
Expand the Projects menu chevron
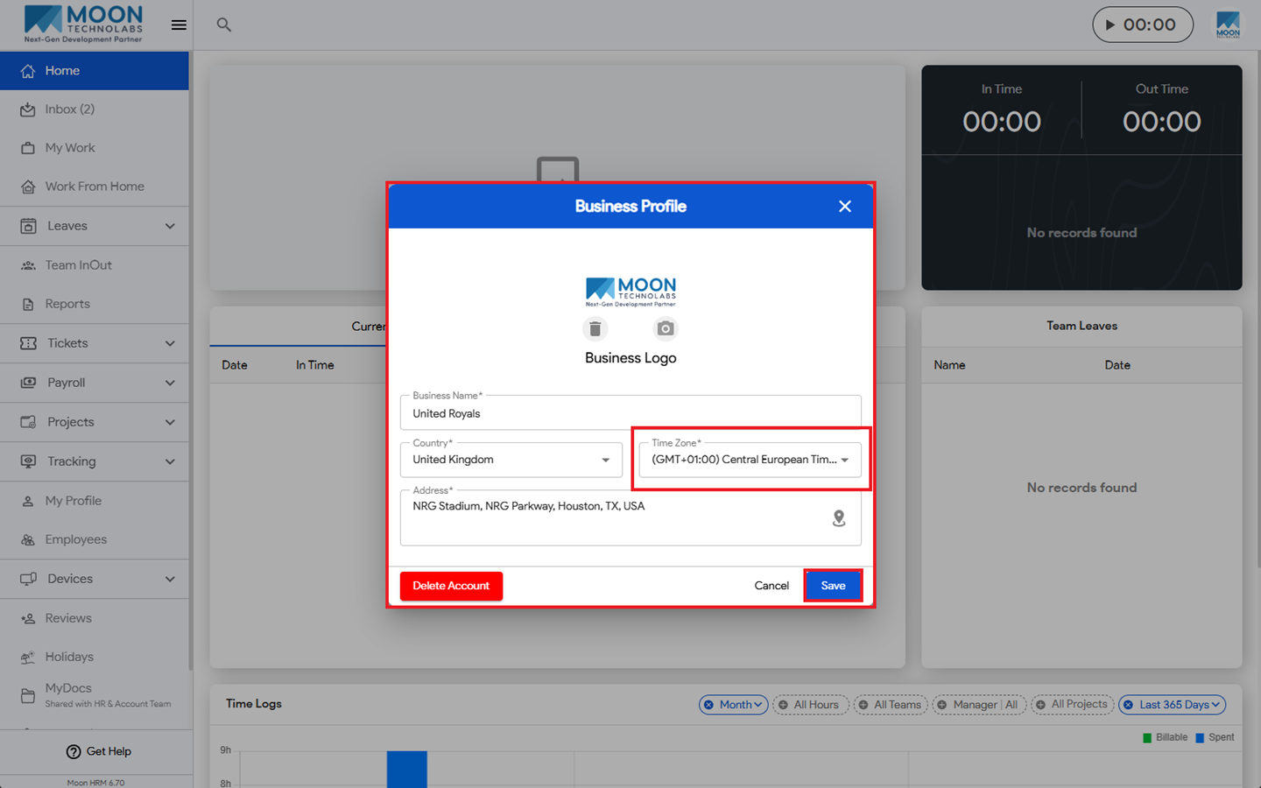click(170, 422)
